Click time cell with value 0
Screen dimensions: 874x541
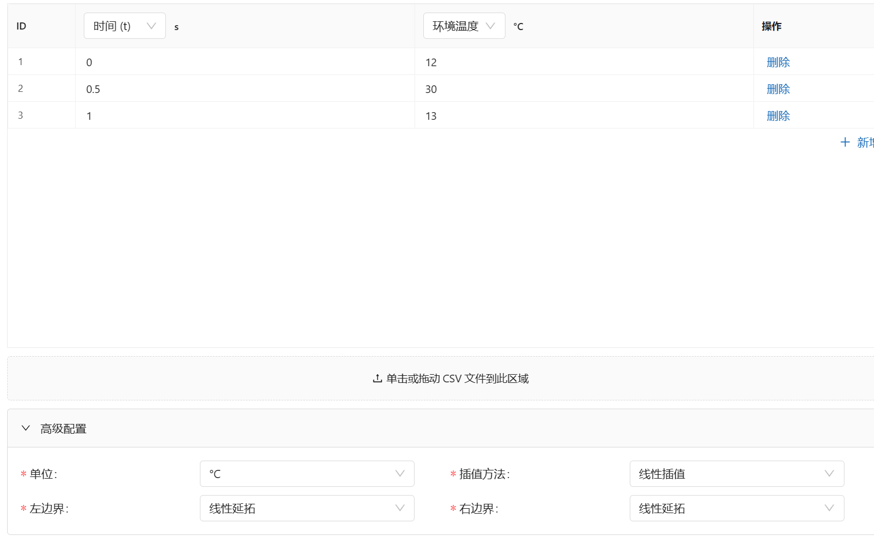(x=245, y=62)
